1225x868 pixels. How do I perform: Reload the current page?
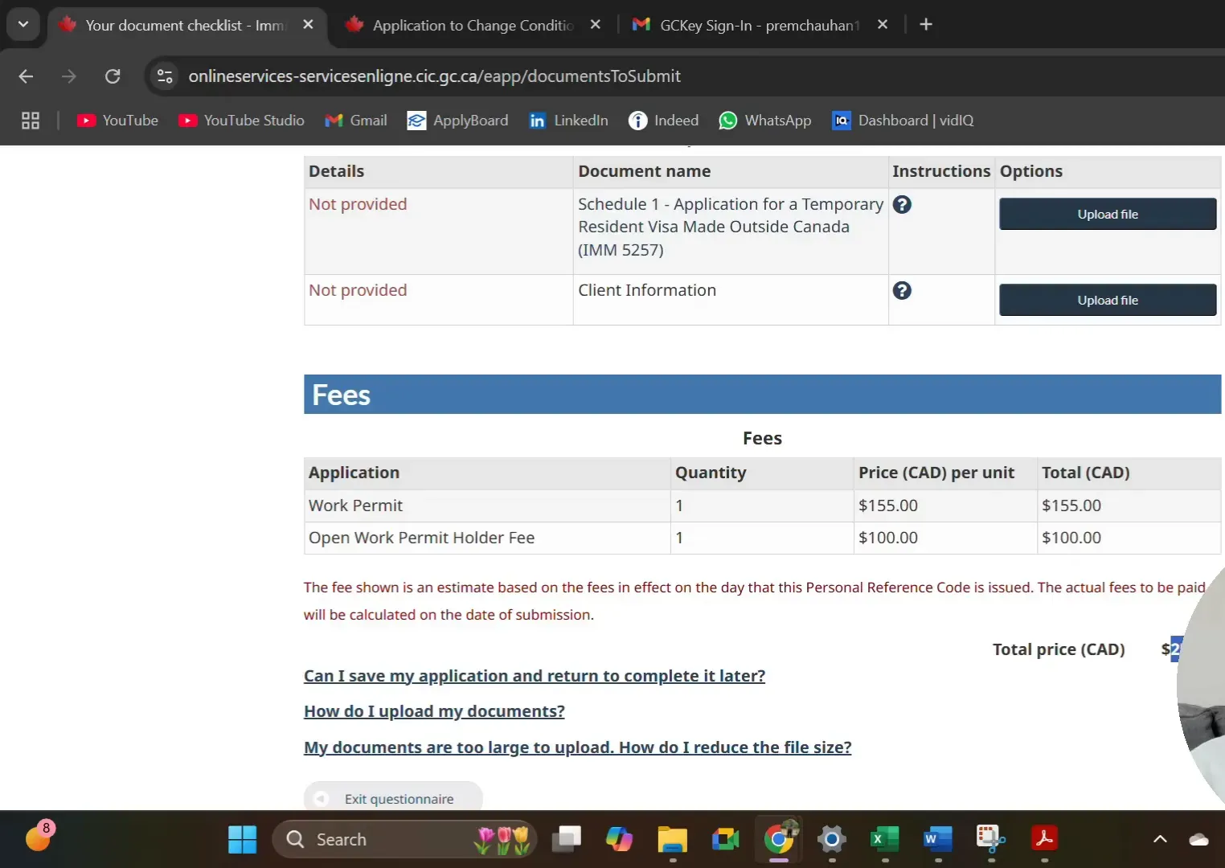point(113,76)
